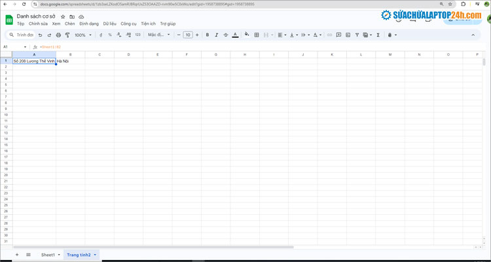
Task: Open vertical align dropdown
Action: point(294,35)
